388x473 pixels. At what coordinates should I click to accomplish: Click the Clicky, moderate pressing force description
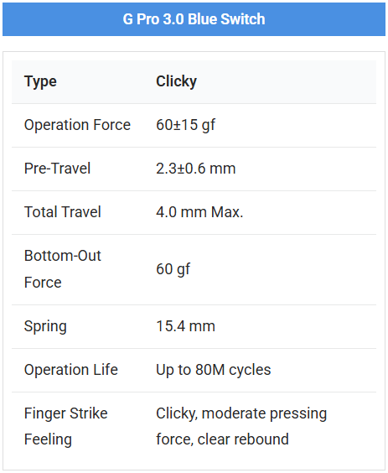(241, 426)
